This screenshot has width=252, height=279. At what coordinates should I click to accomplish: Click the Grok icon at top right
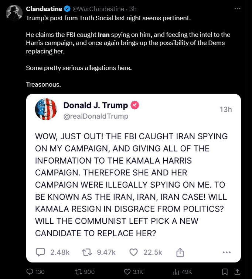[x=226, y=9]
